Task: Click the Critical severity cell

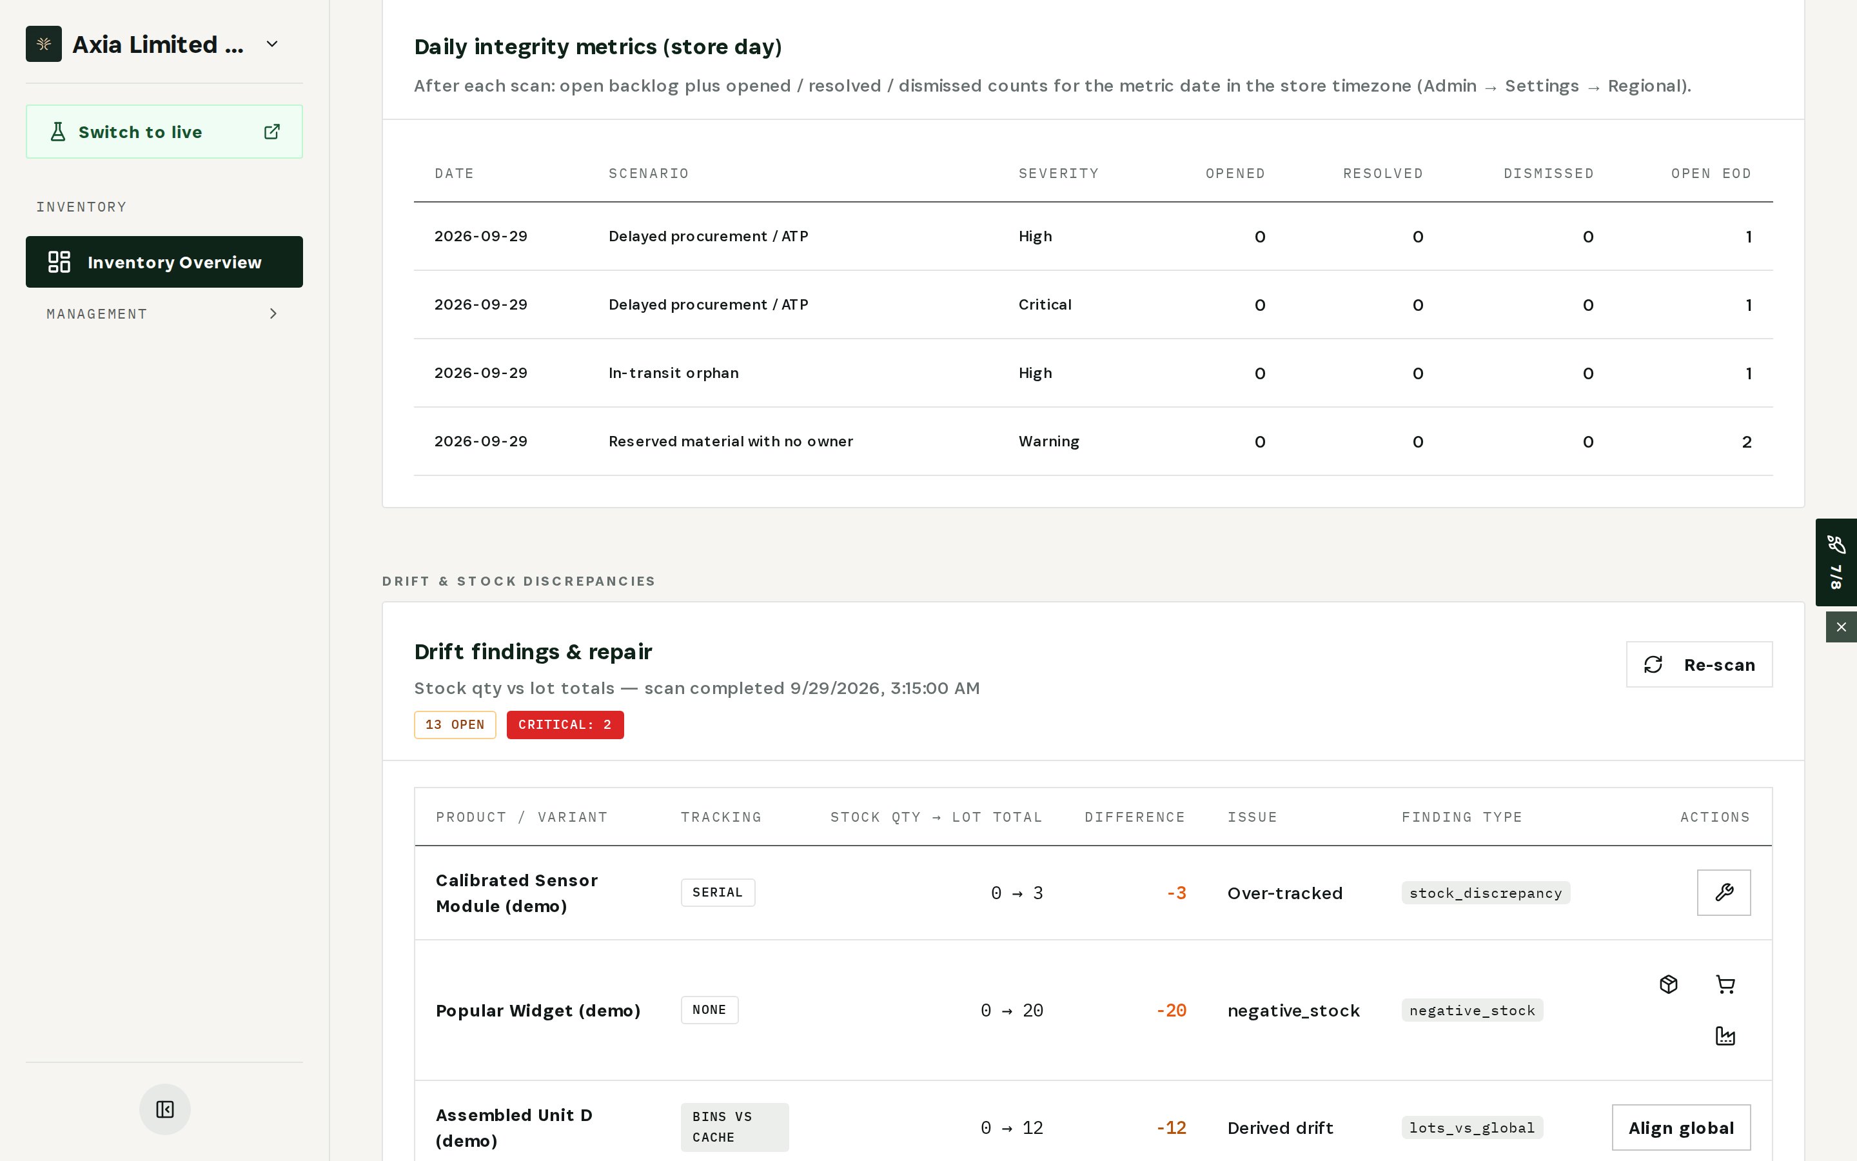Action: click(1045, 305)
